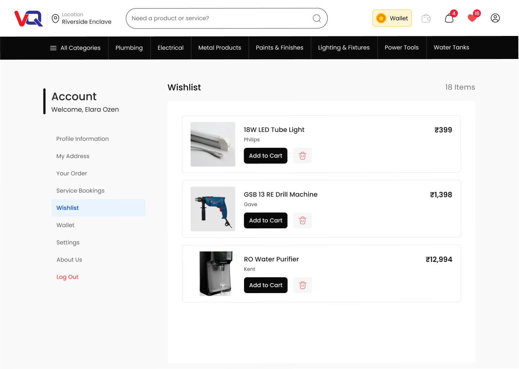Click the location pin icon
This screenshot has width=519, height=369.
click(x=55, y=18)
